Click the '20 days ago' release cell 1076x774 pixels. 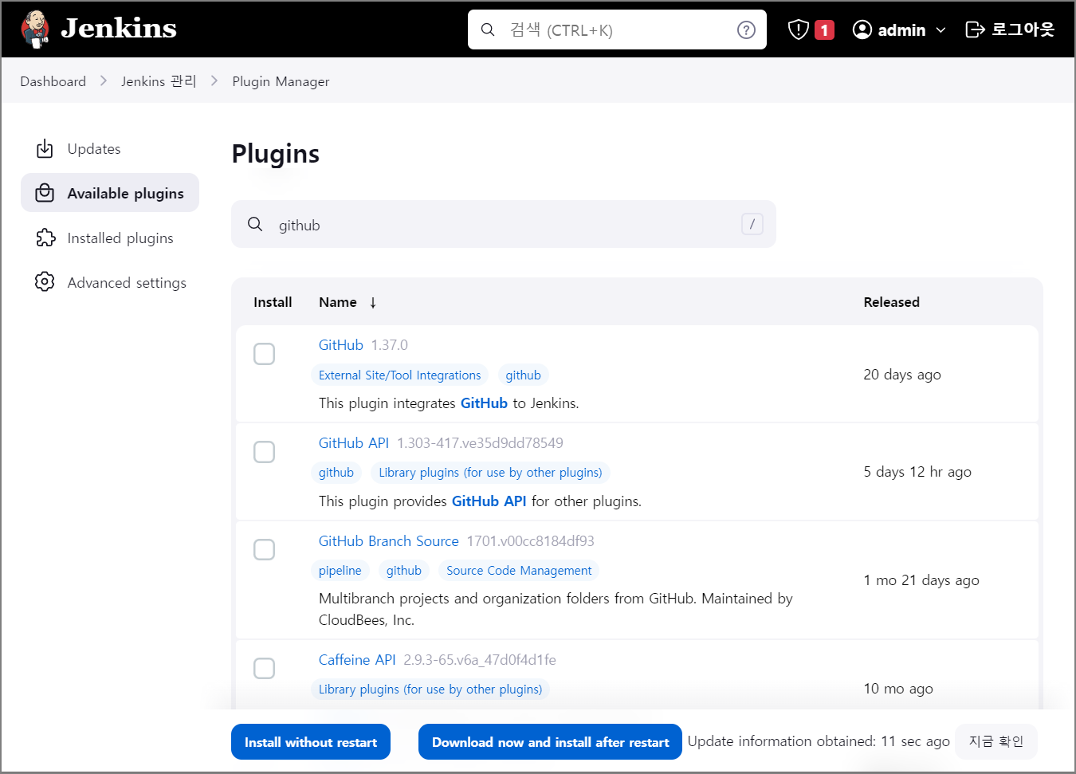coord(902,375)
